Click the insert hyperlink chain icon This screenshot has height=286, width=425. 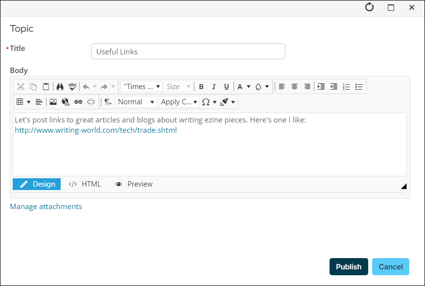tap(78, 102)
